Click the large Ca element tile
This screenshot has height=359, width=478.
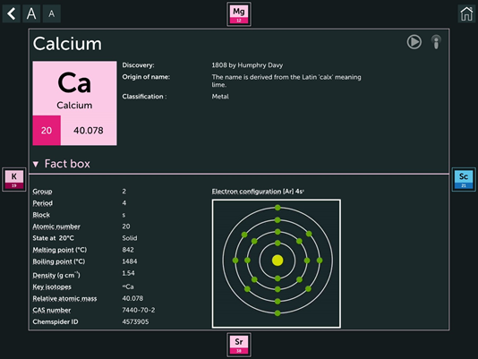point(74,103)
